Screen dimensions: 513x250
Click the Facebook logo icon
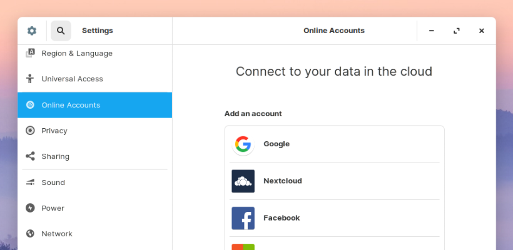coord(243,218)
